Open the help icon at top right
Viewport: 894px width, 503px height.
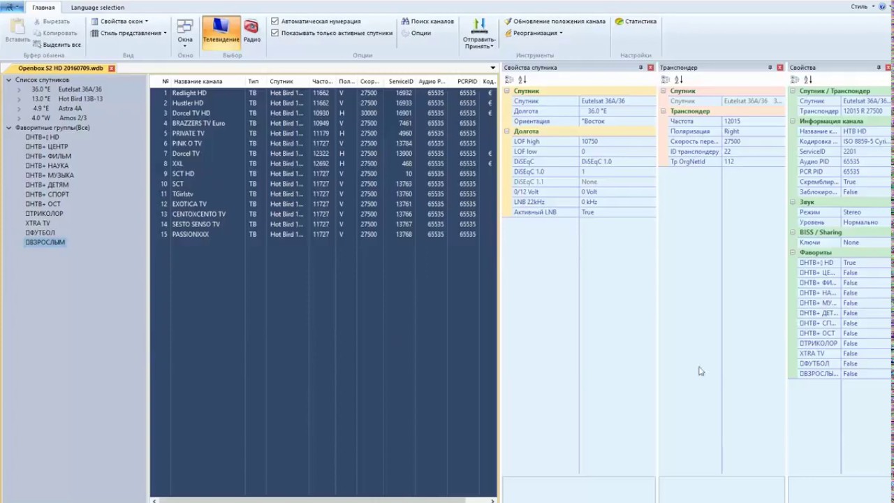coord(882,7)
